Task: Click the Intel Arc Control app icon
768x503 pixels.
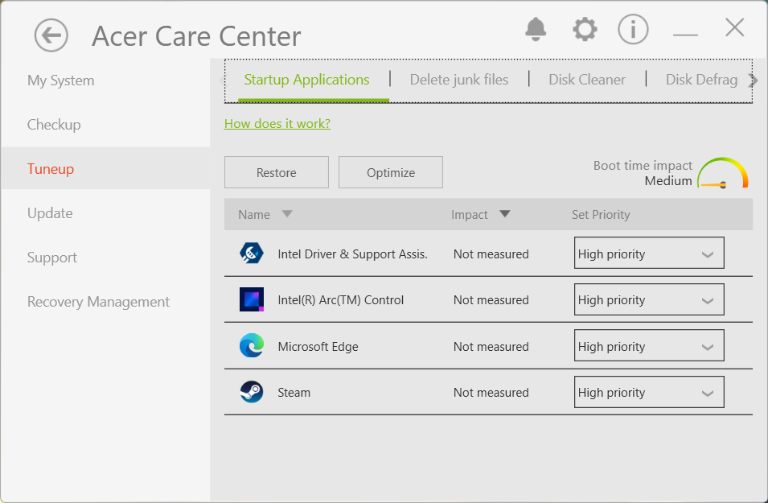Action: pos(252,299)
